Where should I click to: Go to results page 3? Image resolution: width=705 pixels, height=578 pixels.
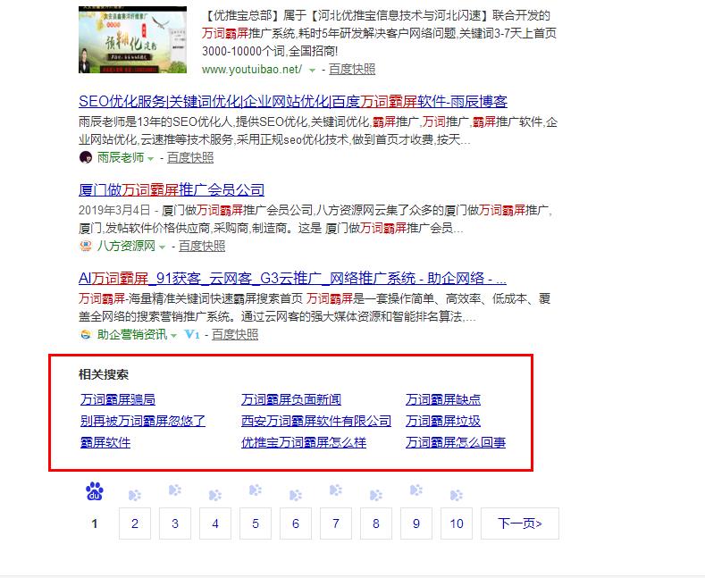pos(175,524)
